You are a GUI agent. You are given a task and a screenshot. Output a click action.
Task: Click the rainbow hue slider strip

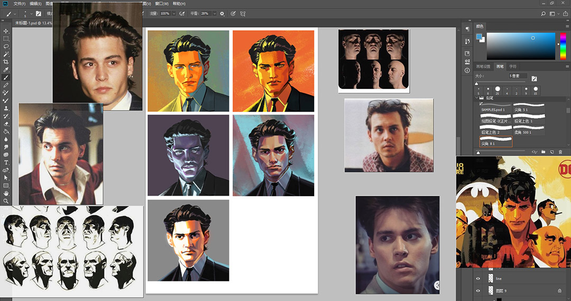click(x=563, y=46)
